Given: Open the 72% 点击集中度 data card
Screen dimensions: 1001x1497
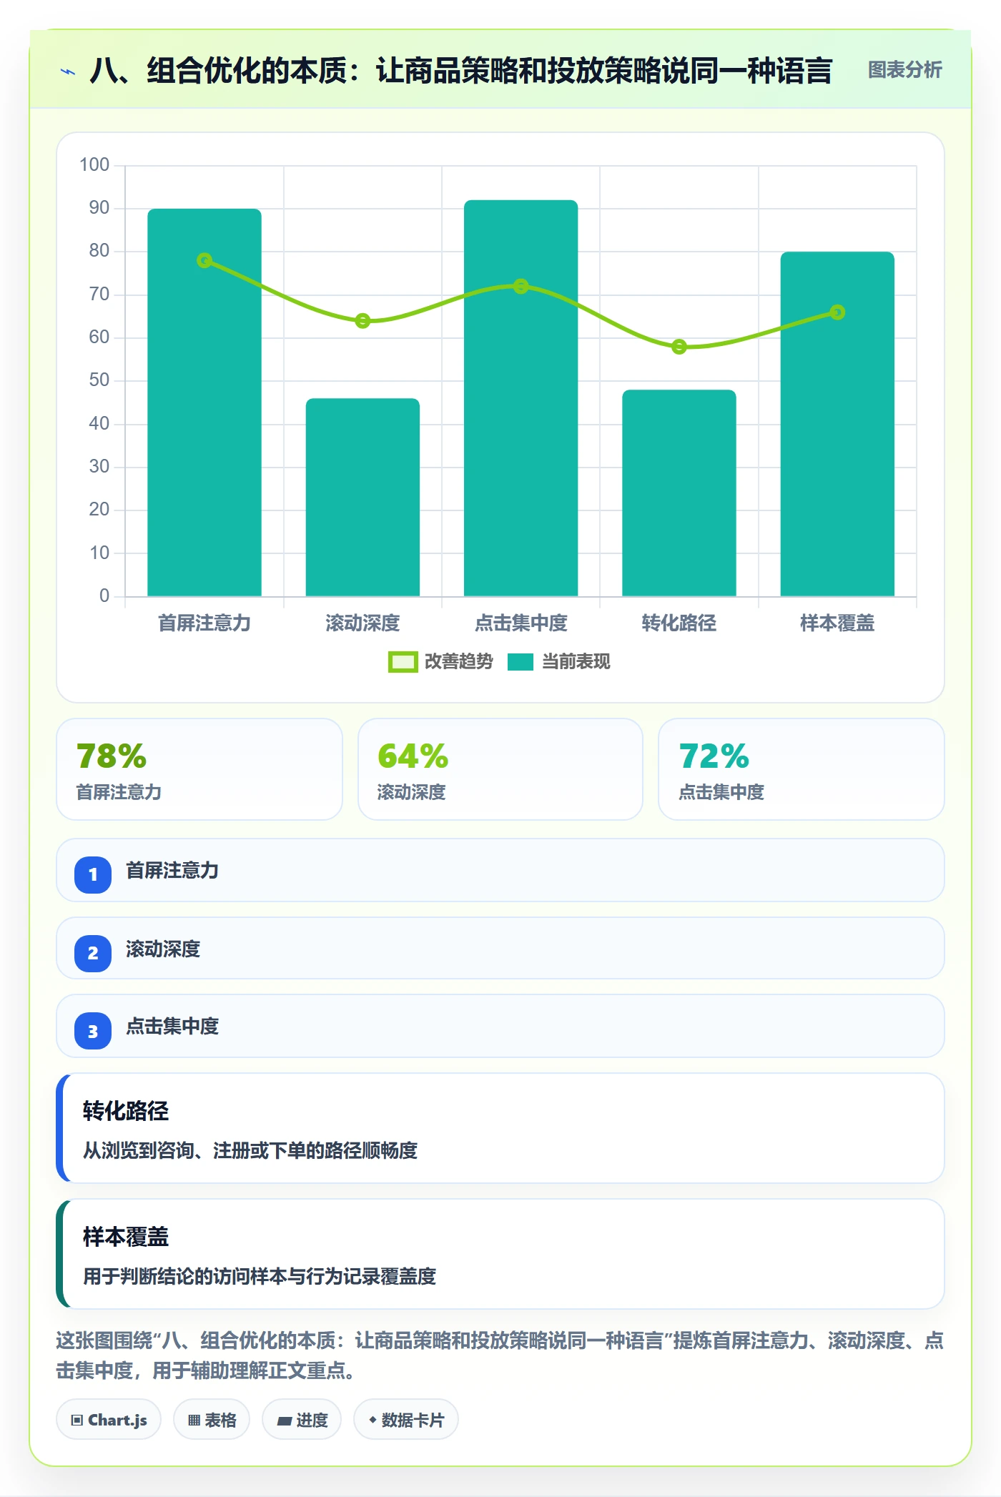Looking at the screenshot, I should click(802, 769).
